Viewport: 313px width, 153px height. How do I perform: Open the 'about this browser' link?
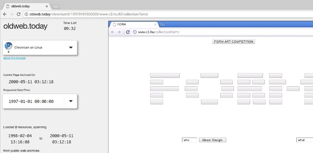(15, 58)
